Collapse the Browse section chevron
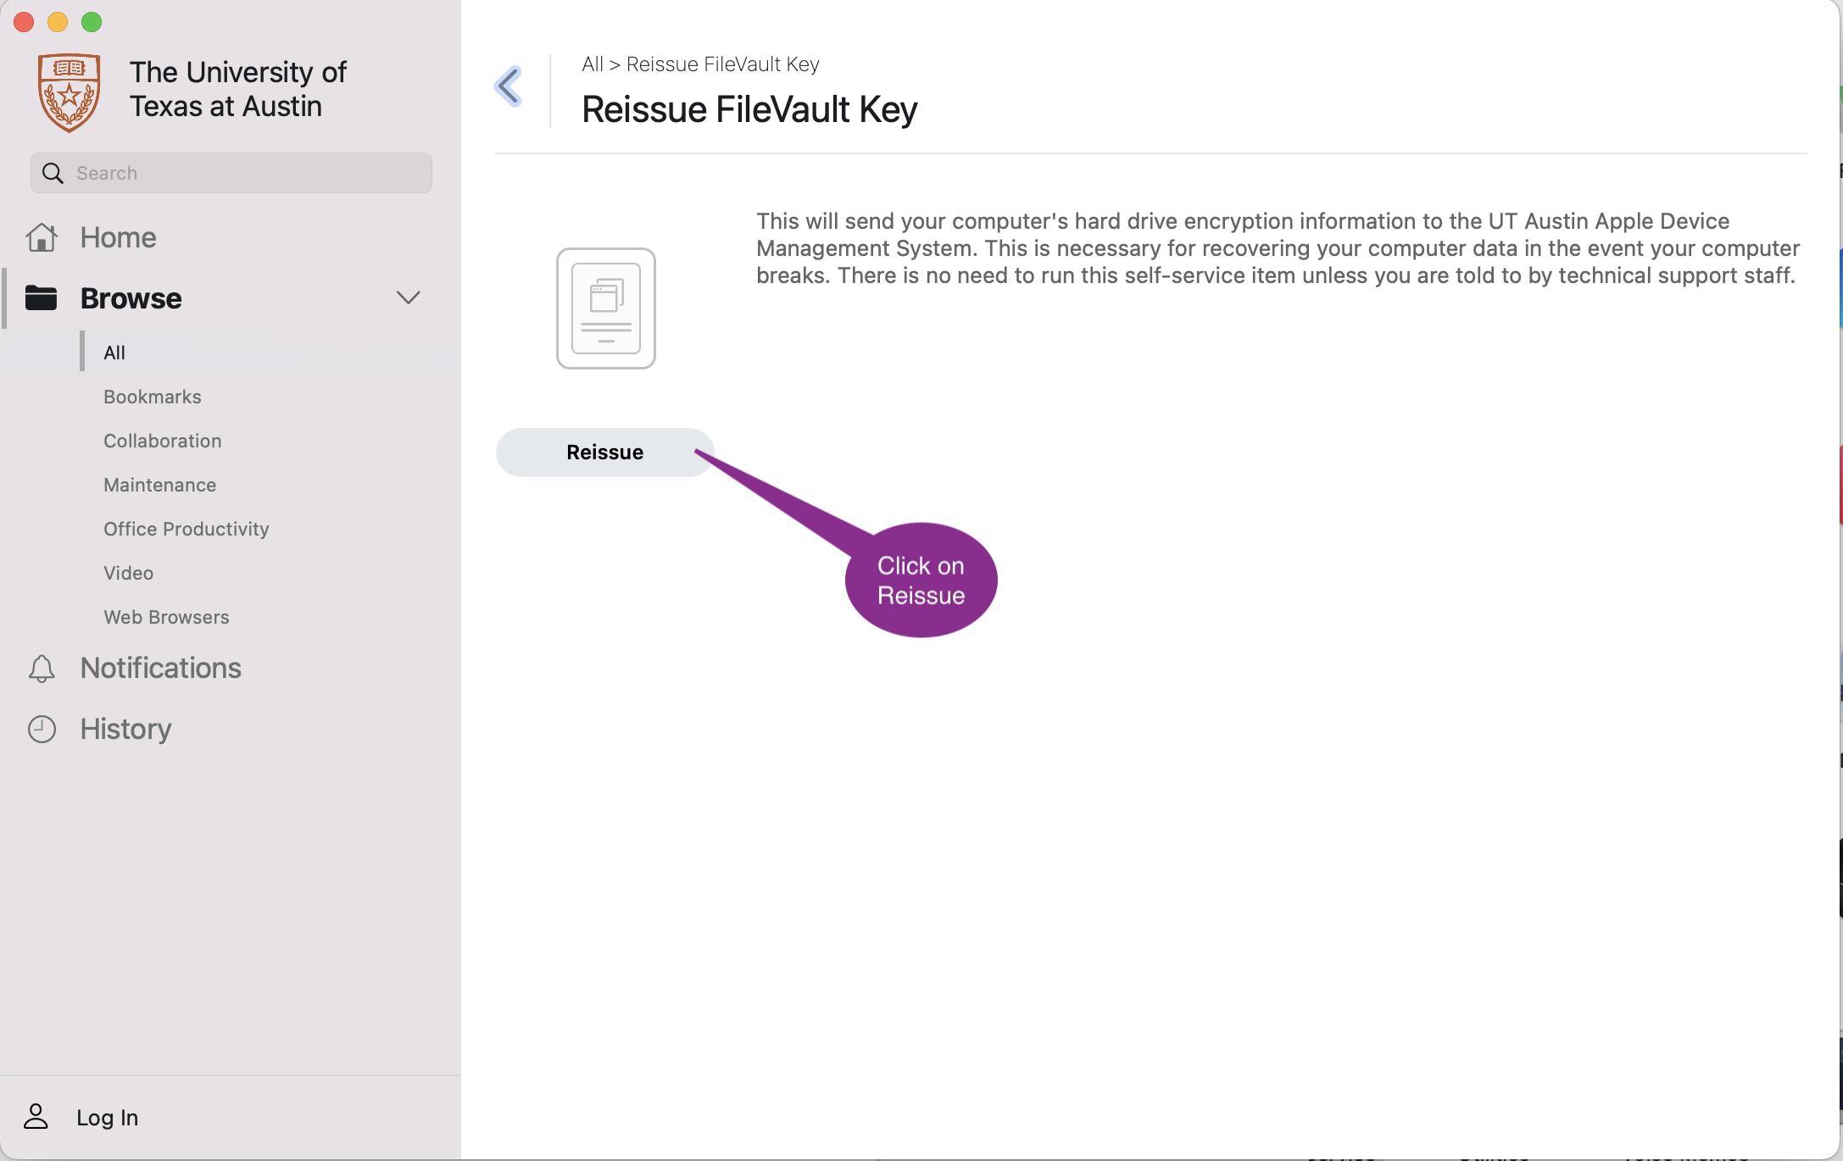Screen dimensions: 1843x1161 [409, 298]
